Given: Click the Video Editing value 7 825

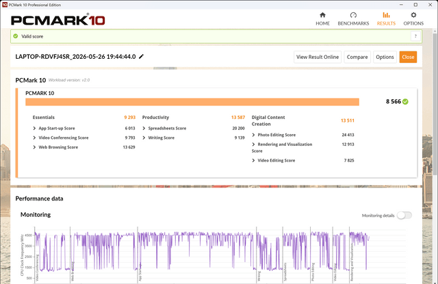Looking at the screenshot, I should (x=349, y=160).
